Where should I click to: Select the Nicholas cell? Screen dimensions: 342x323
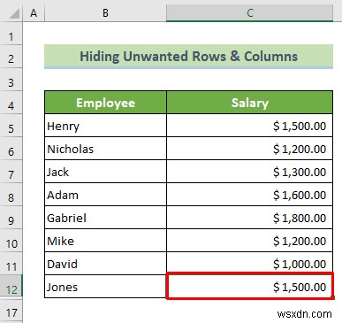pyautogui.click(x=105, y=149)
